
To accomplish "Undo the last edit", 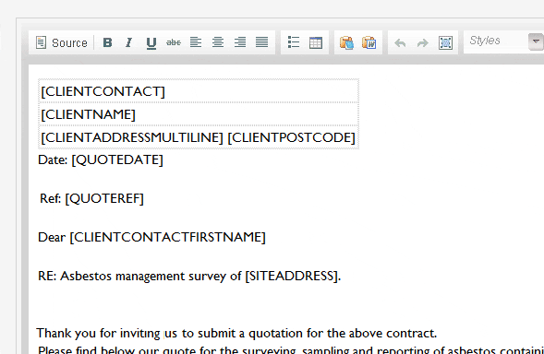I will (400, 42).
